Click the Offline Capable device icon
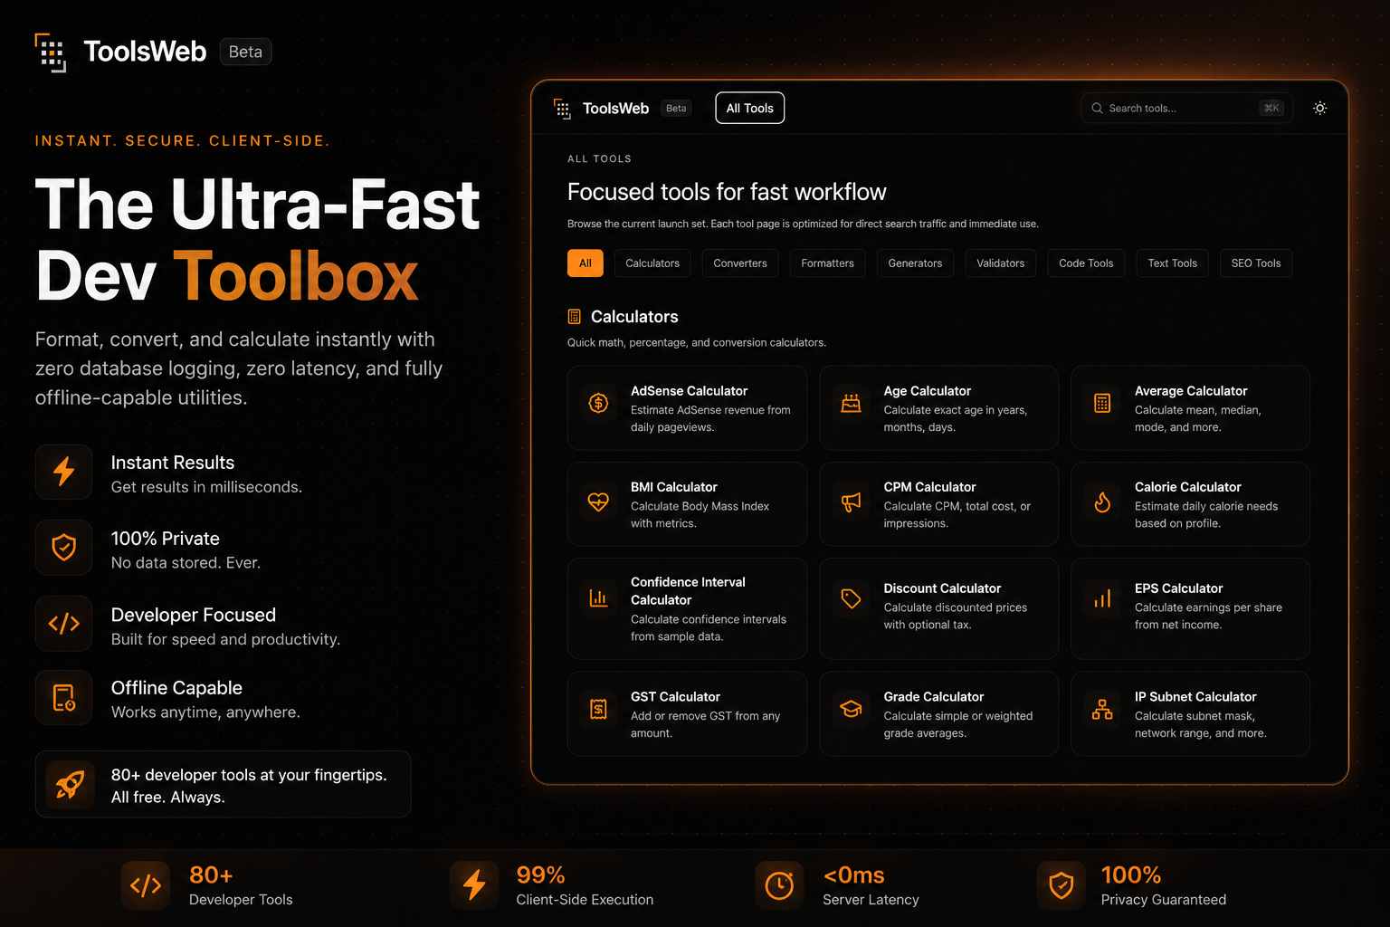This screenshot has width=1390, height=927. 64,698
